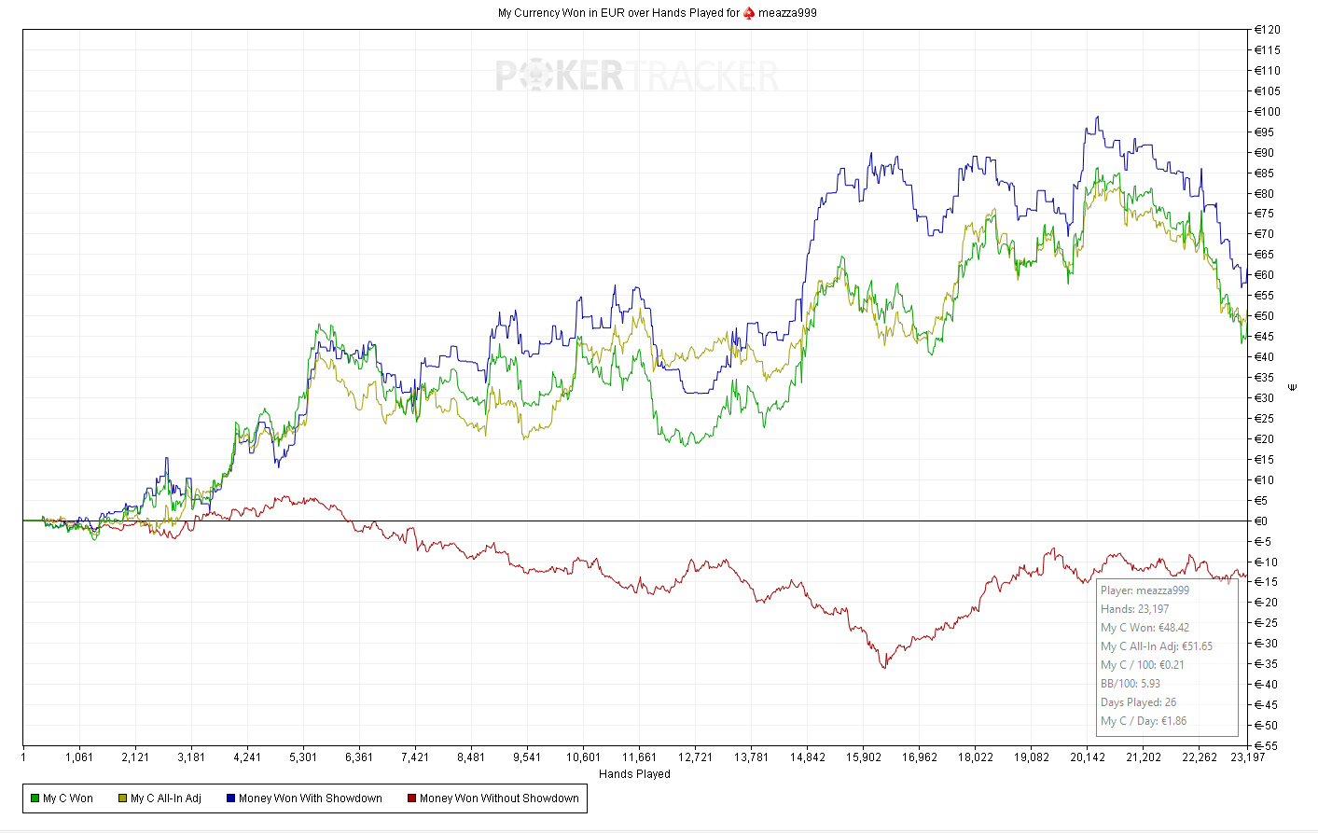
Task: Click the '5,301' x-axis tick label
Action: (x=303, y=757)
